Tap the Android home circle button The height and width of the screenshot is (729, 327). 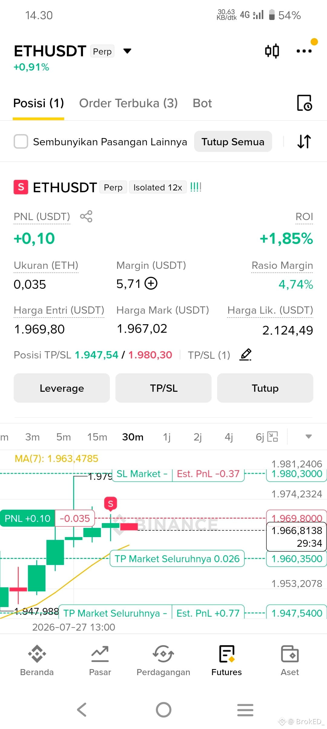pyautogui.click(x=163, y=710)
